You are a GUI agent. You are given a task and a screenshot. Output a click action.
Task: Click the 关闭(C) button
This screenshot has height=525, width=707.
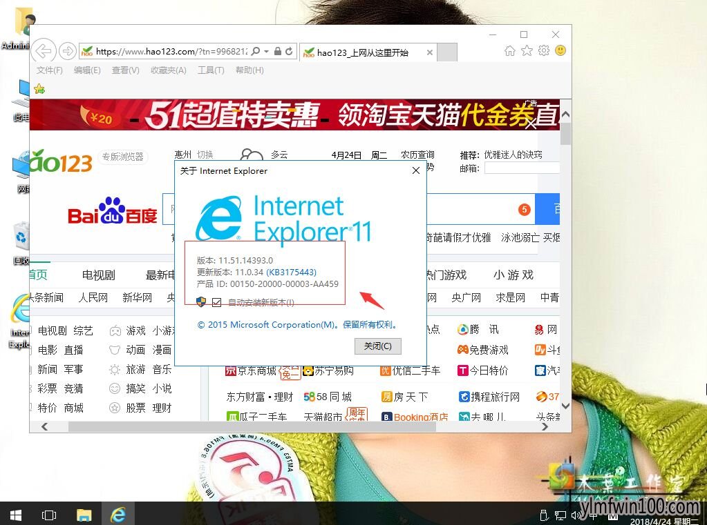(x=378, y=346)
